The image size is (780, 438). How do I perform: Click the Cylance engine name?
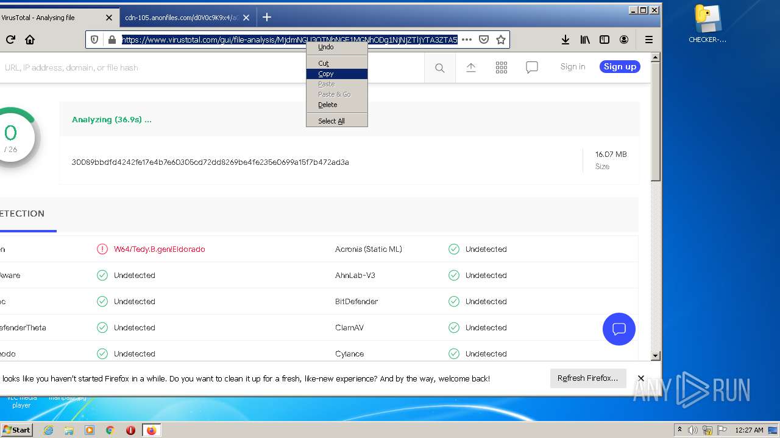349,354
